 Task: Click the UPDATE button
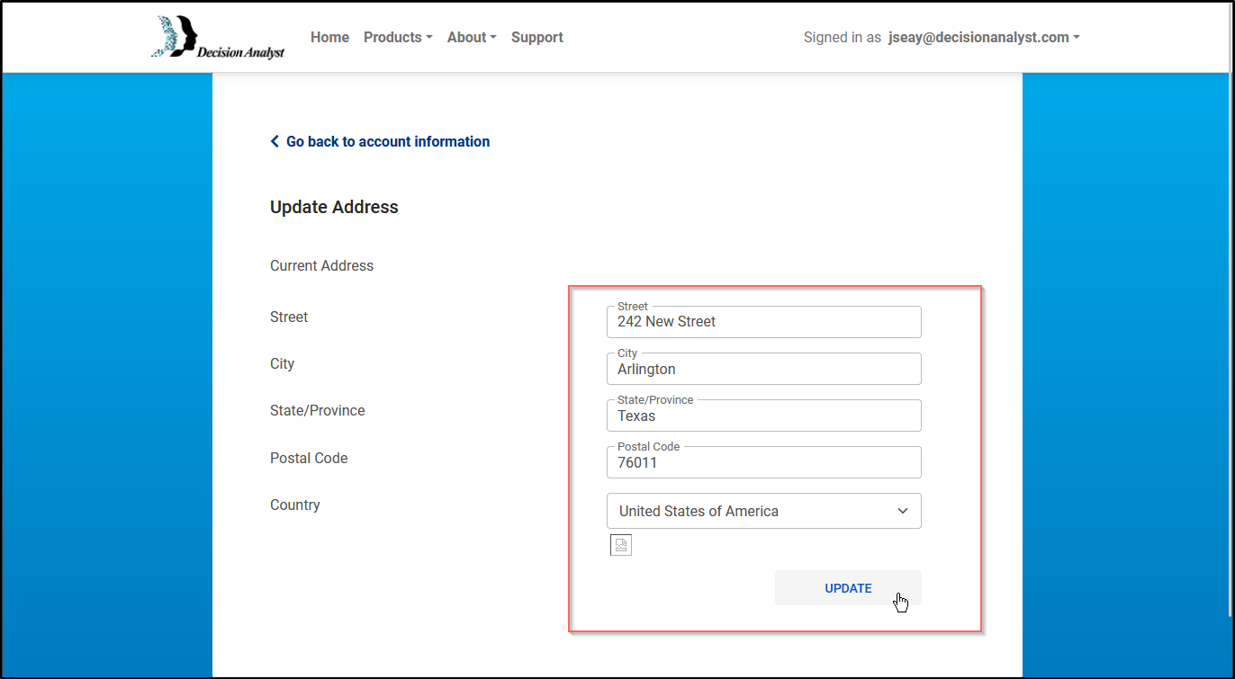pyautogui.click(x=847, y=587)
